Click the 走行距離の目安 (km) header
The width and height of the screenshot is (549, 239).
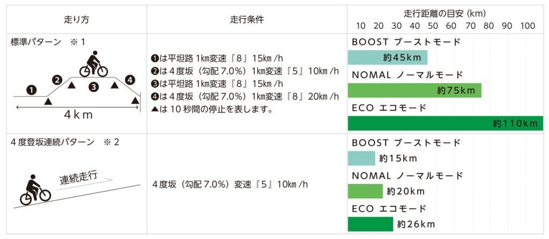(444, 13)
